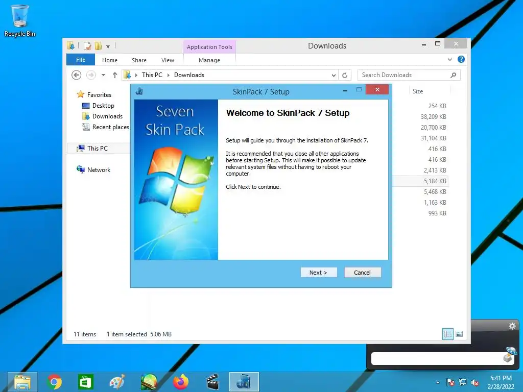Click the SkinPack Setup title bar icon
The width and height of the screenshot is (523, 392).
(x=139, y=91)
